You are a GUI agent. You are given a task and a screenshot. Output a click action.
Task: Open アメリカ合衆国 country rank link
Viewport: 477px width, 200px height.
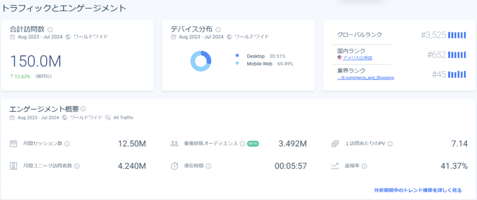[x=357, y=58]
